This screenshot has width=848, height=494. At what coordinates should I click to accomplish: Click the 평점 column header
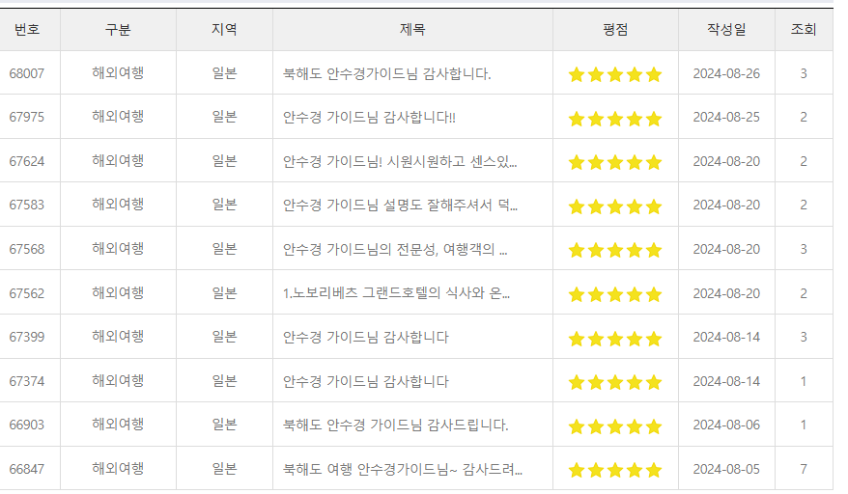(x=615, y=29)
